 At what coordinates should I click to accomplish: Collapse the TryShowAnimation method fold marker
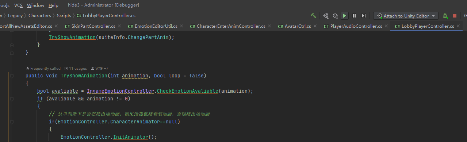(x=12, y=76)
